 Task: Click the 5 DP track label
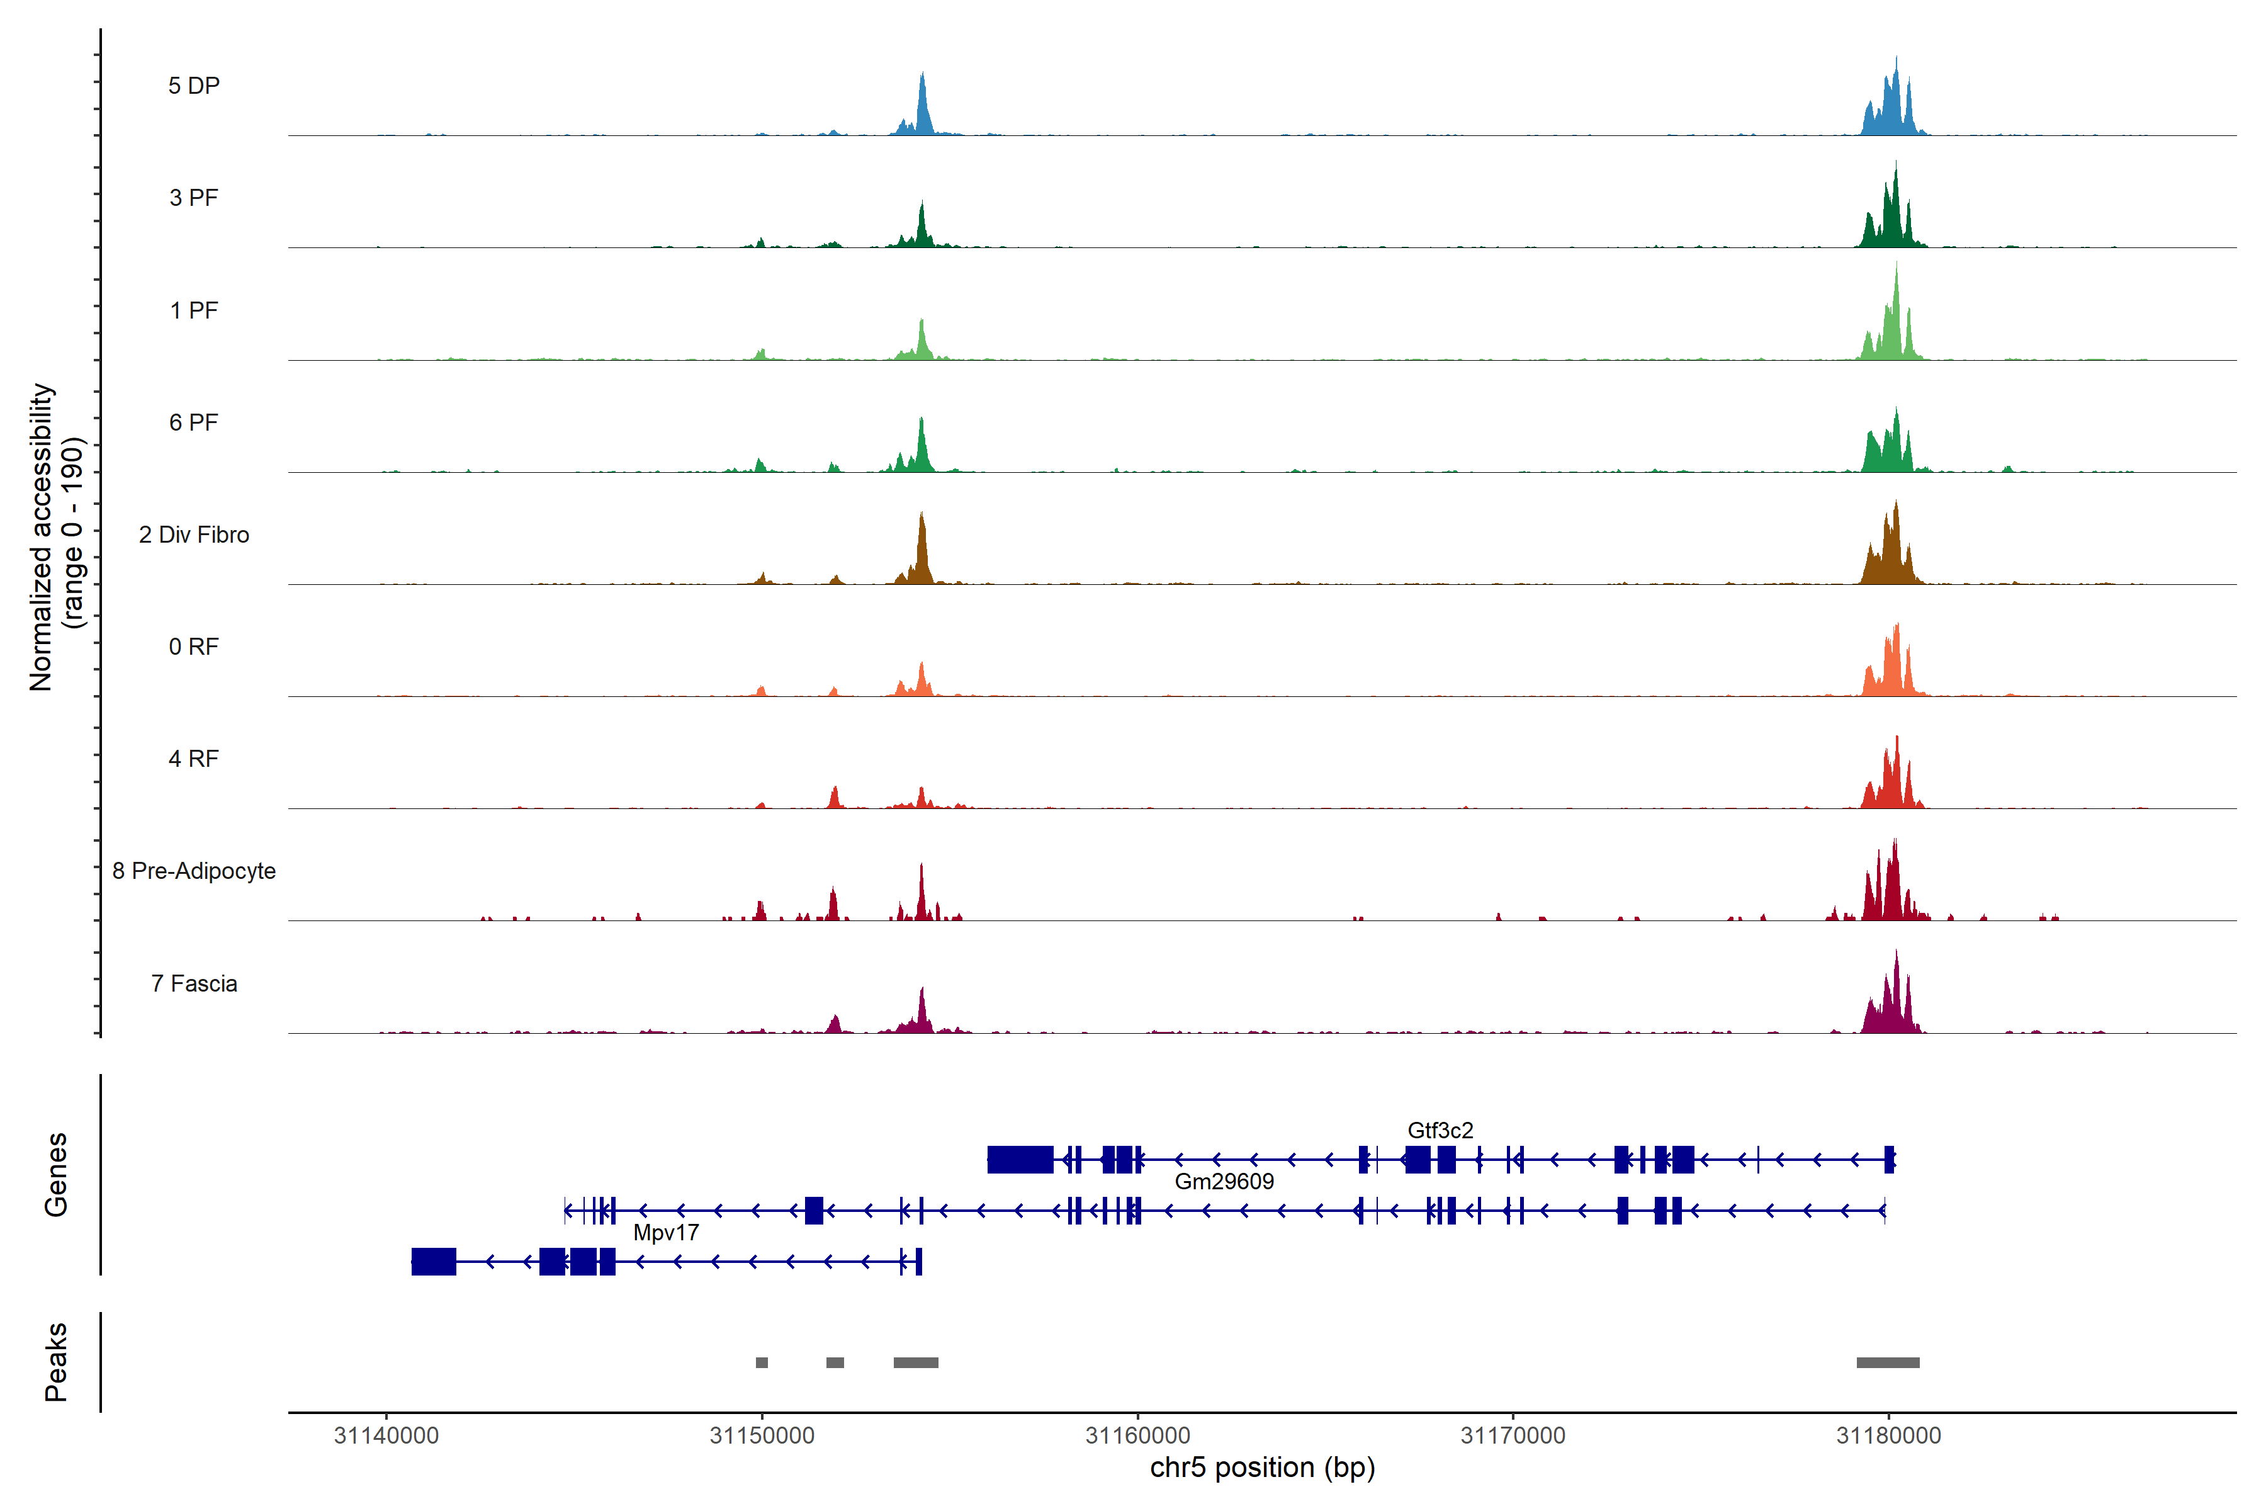pos(194,86)
